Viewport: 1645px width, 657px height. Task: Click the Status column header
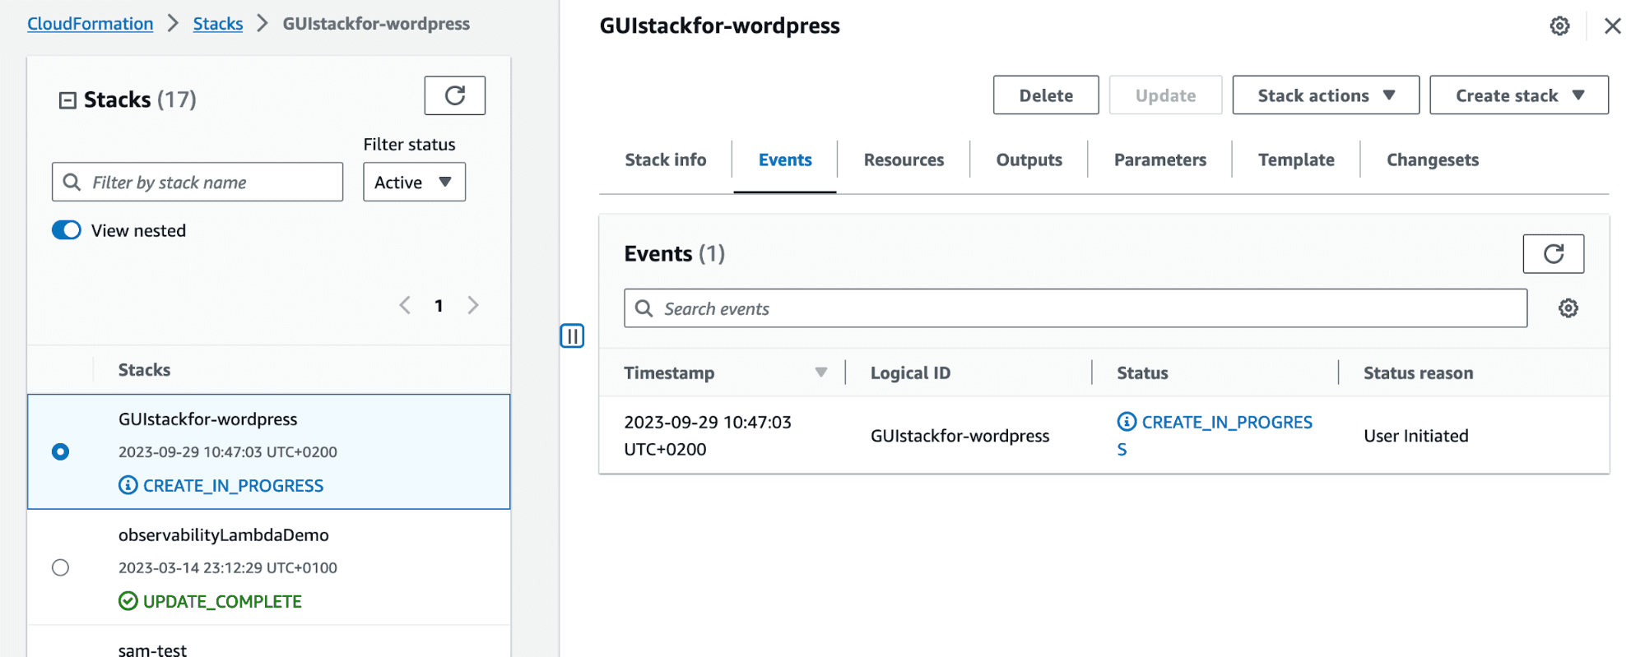[x=1142, y=372]
